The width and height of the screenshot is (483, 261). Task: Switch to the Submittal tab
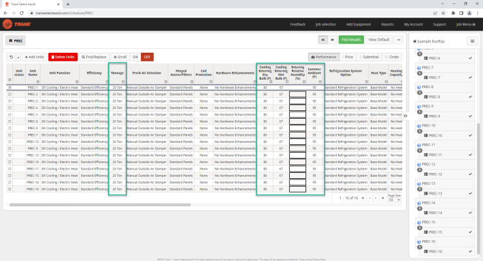pos(369,57)
